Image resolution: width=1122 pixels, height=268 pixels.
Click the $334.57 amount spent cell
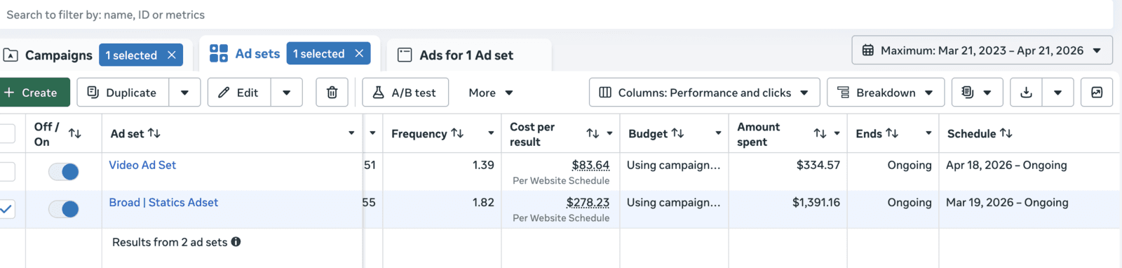pyautogui.click(x=818, y=165)
